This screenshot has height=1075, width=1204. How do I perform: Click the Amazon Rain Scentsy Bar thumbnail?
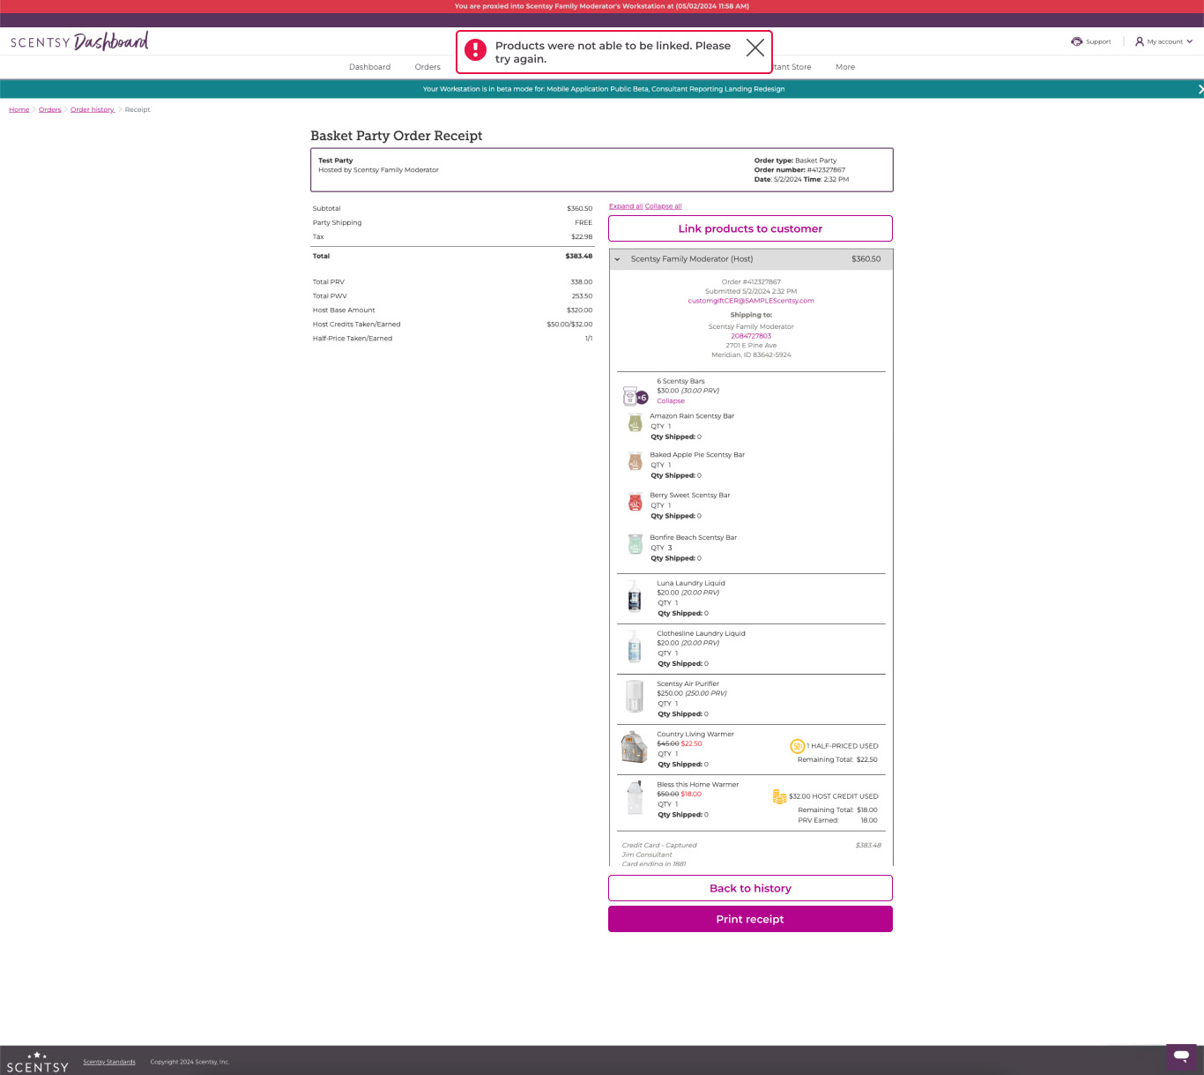(x=635, y=422)
